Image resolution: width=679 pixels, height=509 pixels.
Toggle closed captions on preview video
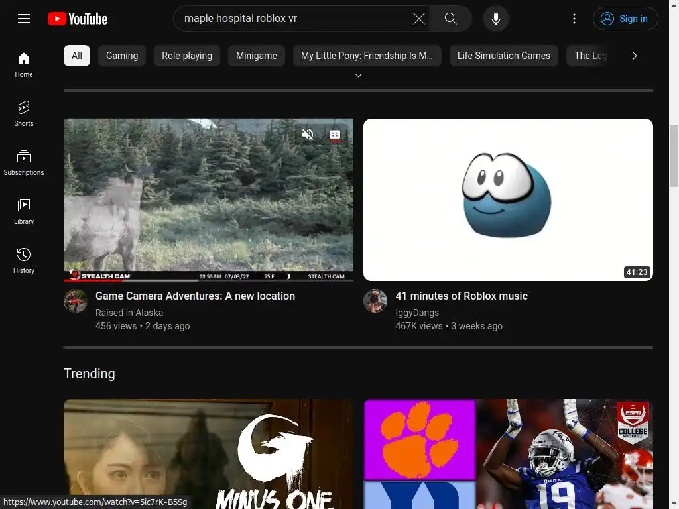pyautogui.click(x=335, y=135)
